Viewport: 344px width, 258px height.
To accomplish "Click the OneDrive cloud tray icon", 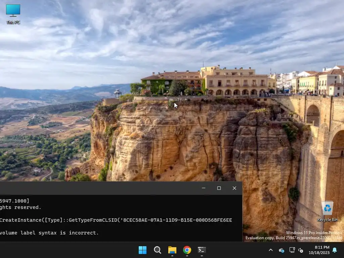I will tap(282, 250).
